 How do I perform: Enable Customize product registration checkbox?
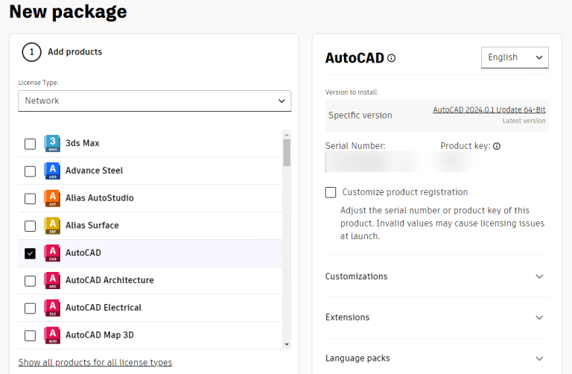click(x=331, y=192)
